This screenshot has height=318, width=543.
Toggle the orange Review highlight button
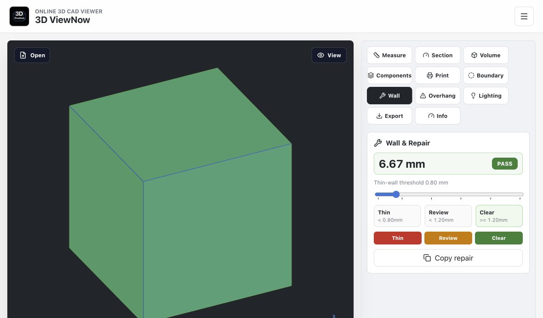coord(448,238)
